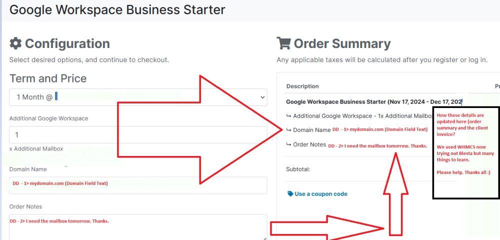This screenshot has width=500, height=240.
Task: Click the Additional Google Workspace quantity field
Action: pos(138,134)
